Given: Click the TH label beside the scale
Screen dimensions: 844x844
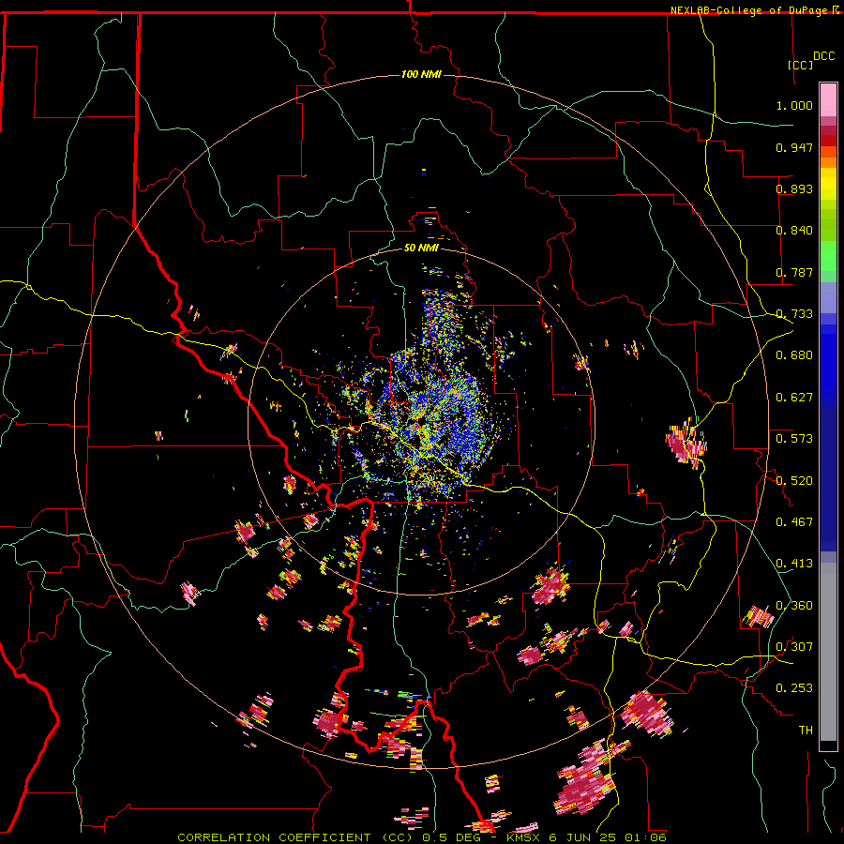Looking at the screenshot, I should [x=806, y=731].
